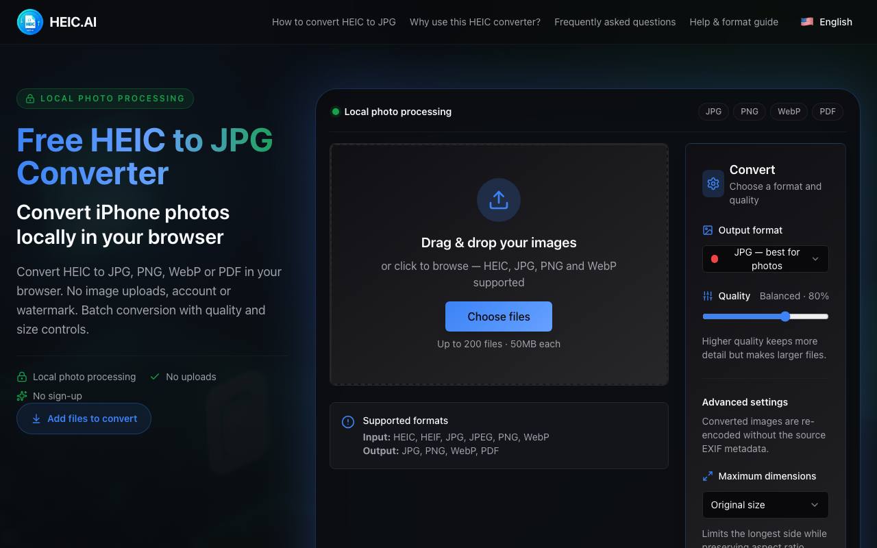Click the Up to 200 files · 50MB each text
The image size is (877, 548).
coord(499,344)
